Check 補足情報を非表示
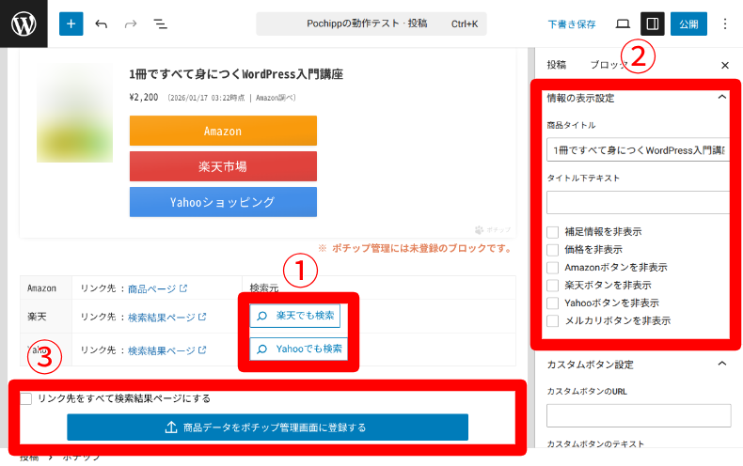743x466 pixels. pos(552,232)
